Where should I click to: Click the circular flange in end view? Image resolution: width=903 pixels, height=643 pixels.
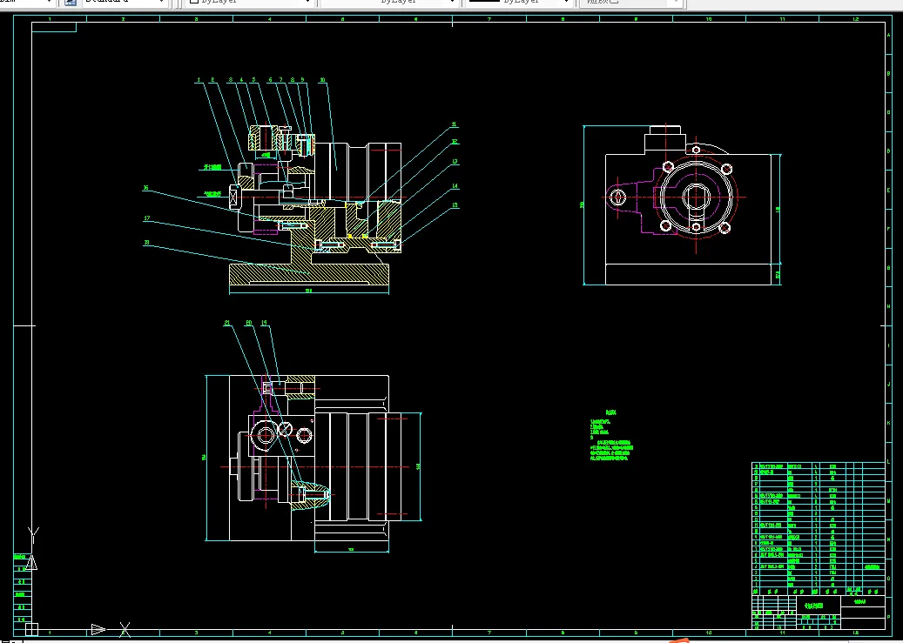pos(697,197)
